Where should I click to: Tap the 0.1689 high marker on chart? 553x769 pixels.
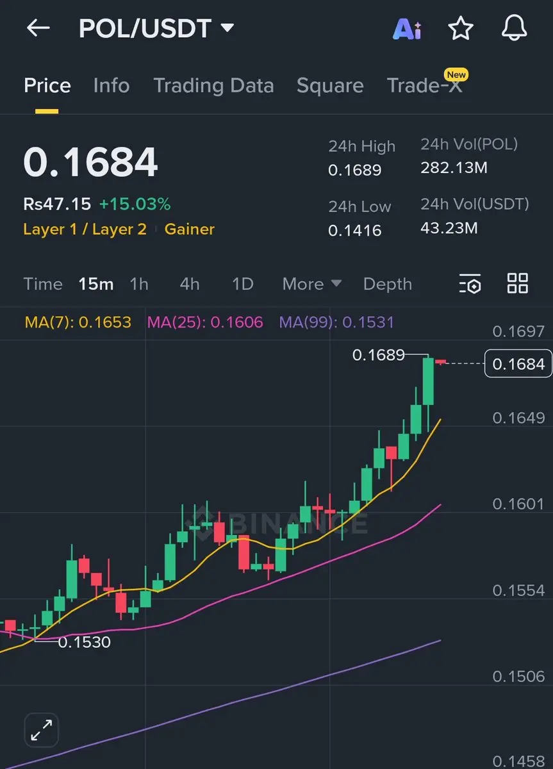[x=379, y=354]
